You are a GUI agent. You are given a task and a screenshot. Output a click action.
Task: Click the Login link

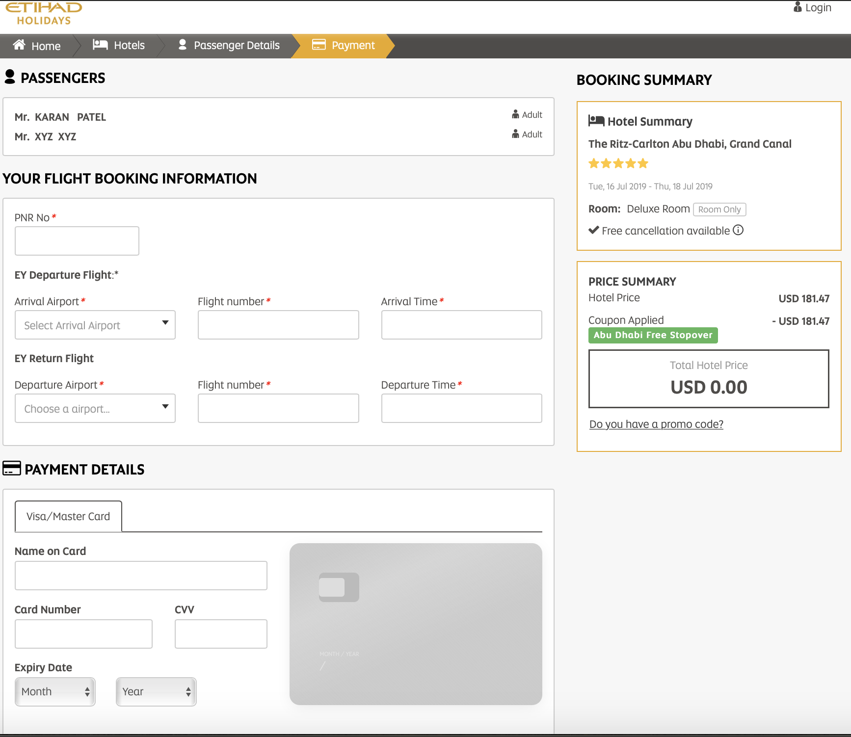(x=818, y=8)
